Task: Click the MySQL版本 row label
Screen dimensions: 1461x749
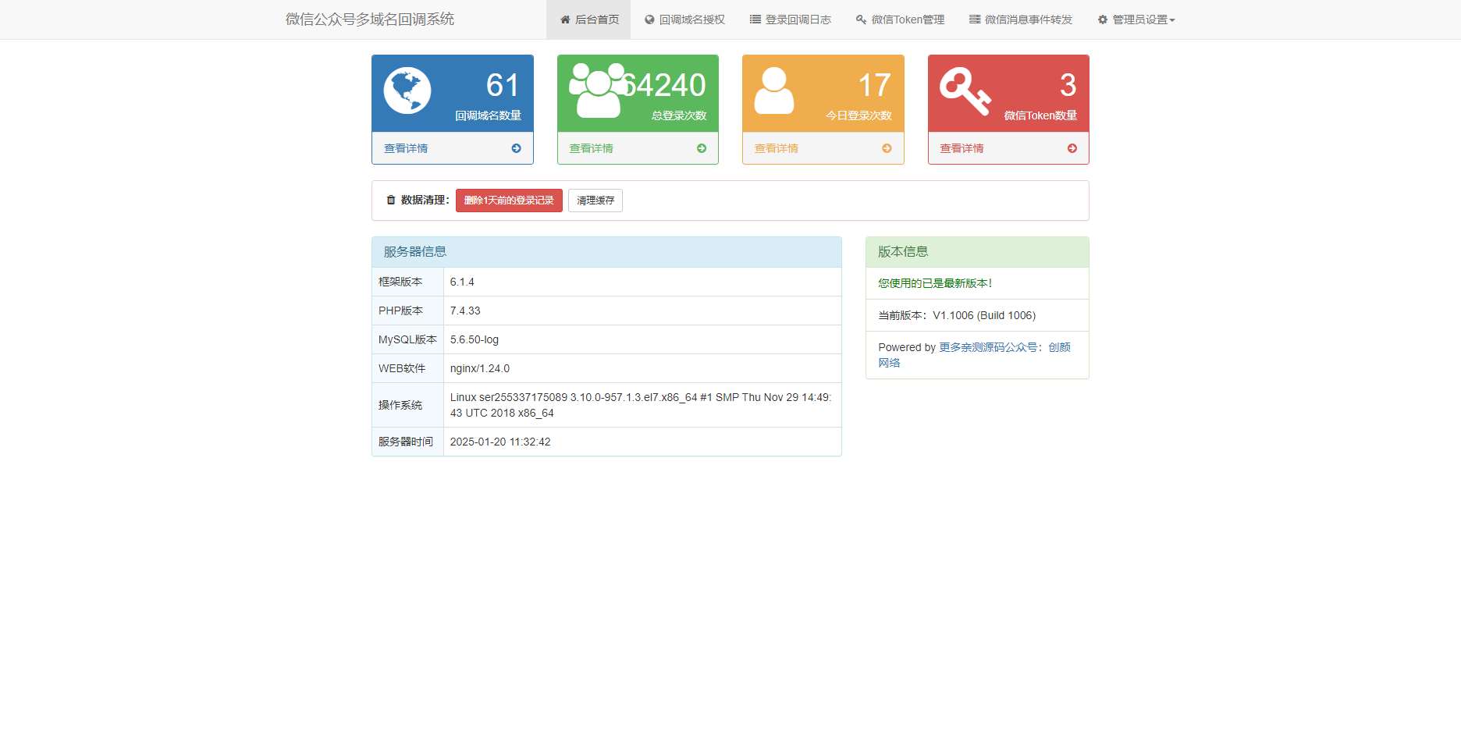Action: [407, 339]
